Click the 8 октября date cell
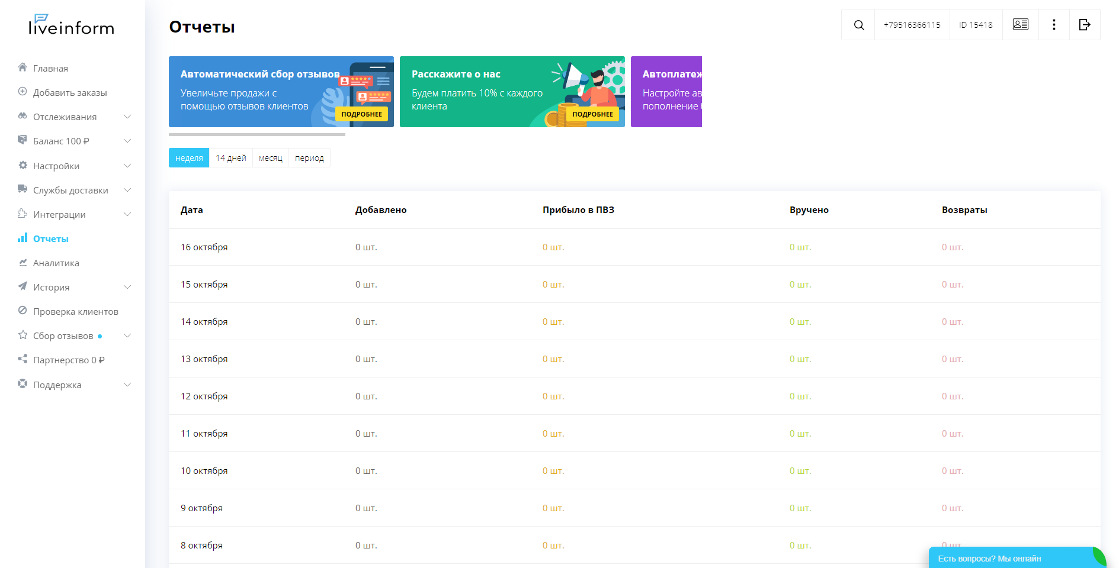The width and height of the screenshot is (1119, 568). coord(202,545)
